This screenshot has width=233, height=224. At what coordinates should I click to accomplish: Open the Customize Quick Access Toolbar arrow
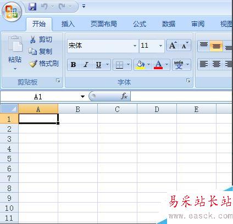(84, 7)
